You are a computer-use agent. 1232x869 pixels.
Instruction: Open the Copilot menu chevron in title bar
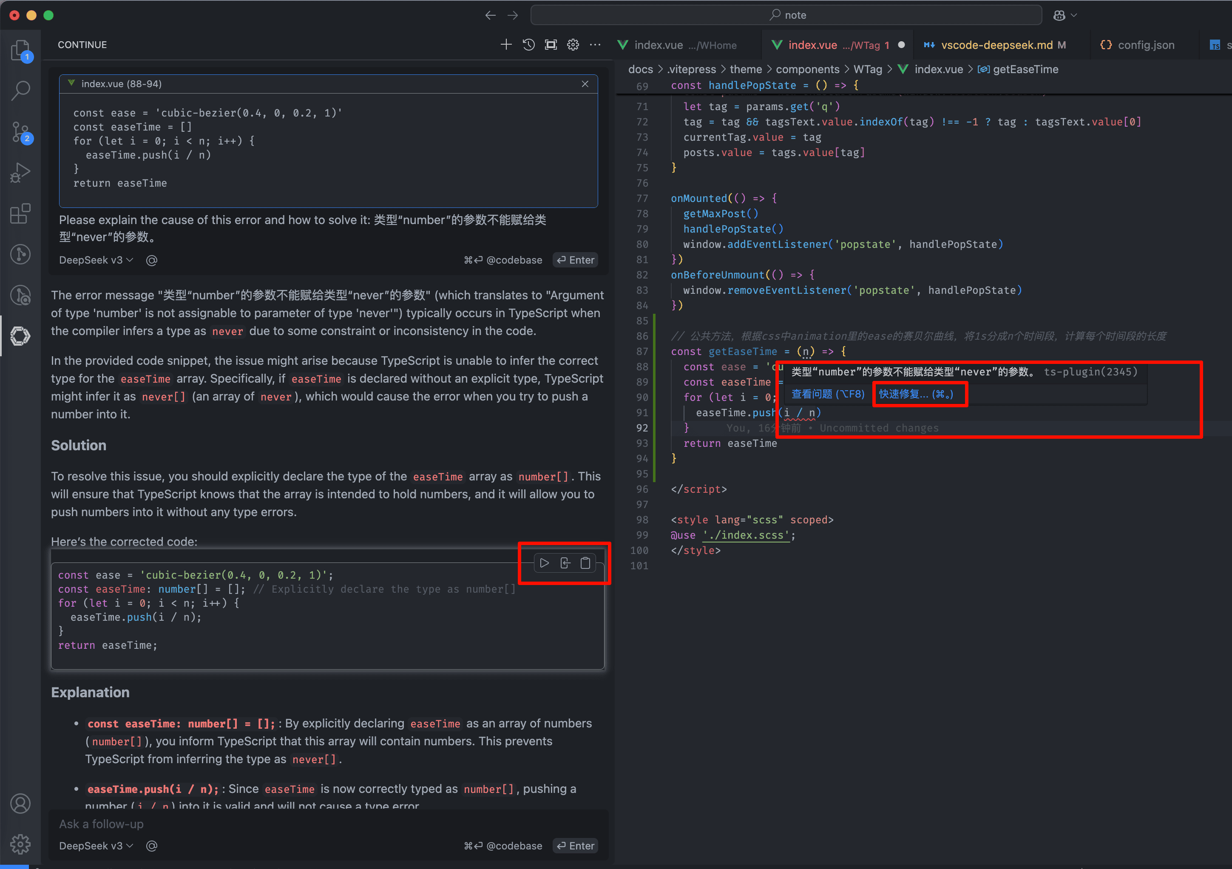(x=1074, y=15)
